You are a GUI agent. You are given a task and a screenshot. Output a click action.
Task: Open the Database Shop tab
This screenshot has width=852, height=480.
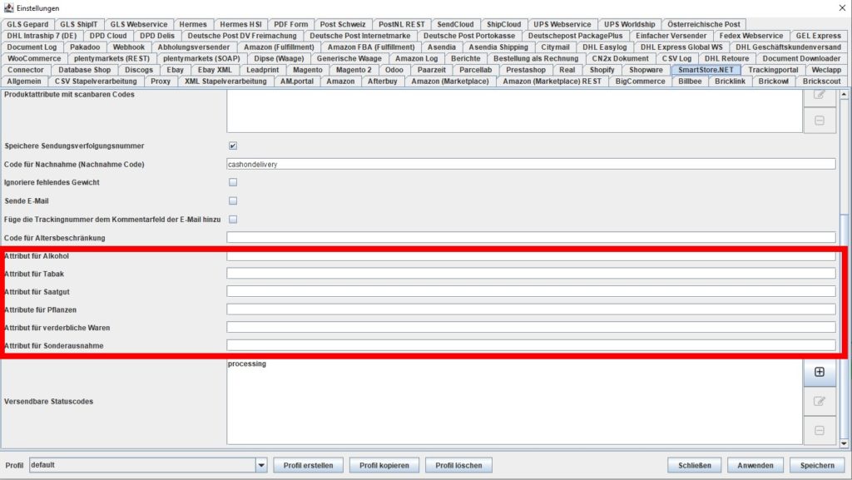click(x=84, y=70)
